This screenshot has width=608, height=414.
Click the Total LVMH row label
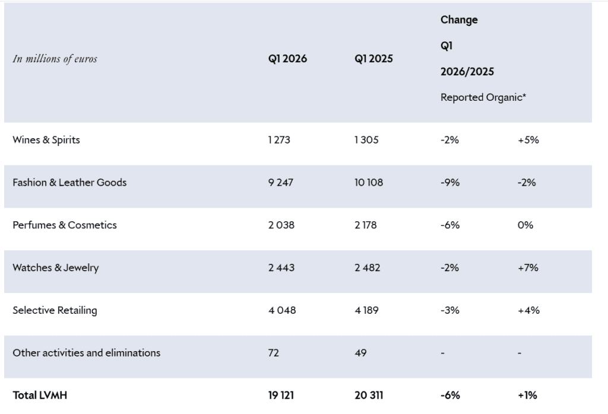tap(40, 395)
